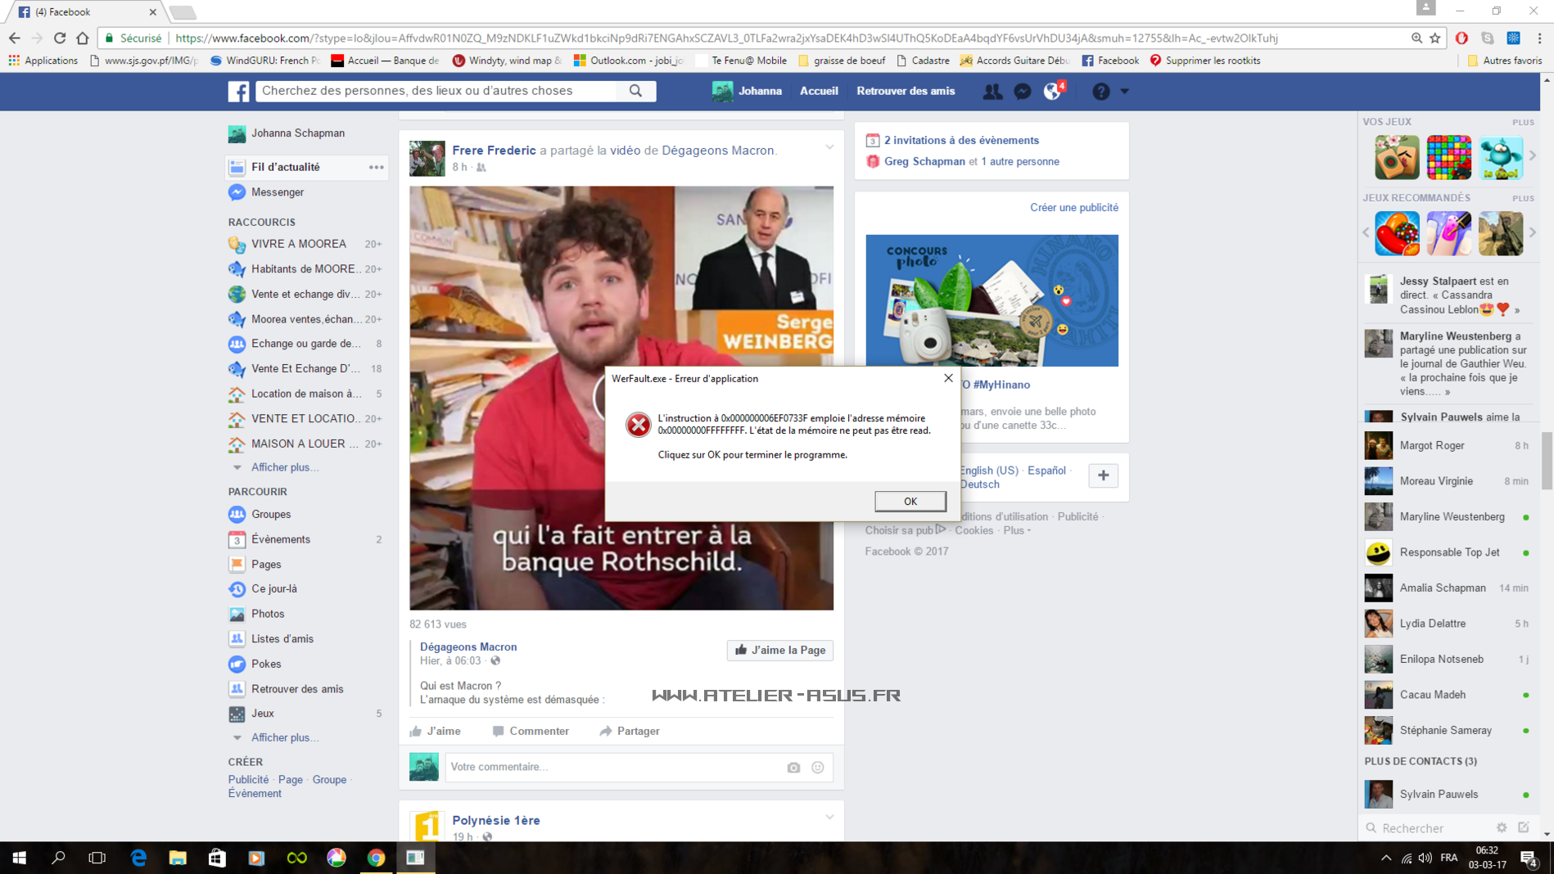Open Messenger icon in the top bar
The width and height of the screenshot is (1554, 874).
click(x=1023, y=92)
